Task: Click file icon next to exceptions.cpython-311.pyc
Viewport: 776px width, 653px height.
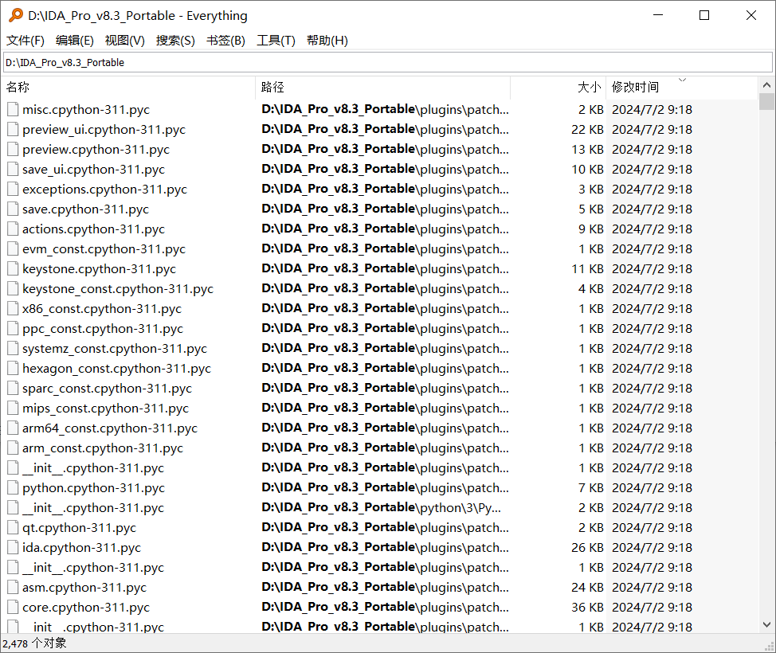Action: point(13,189)
